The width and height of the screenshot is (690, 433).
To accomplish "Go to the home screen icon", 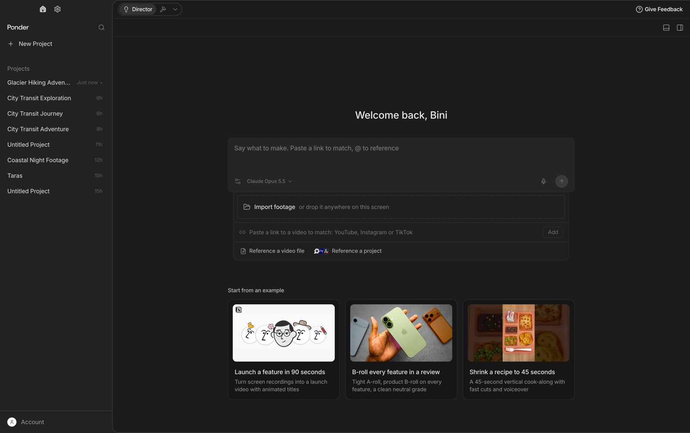I will (43, 9).
